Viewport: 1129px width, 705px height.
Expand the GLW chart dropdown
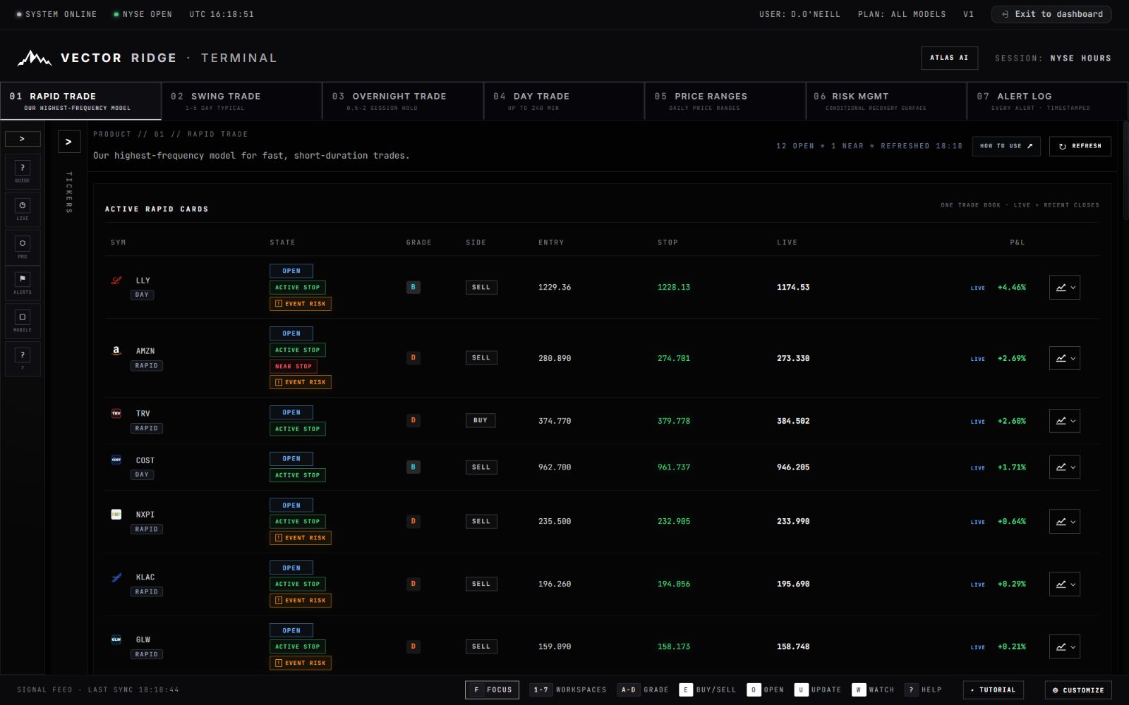[1065, 646]
